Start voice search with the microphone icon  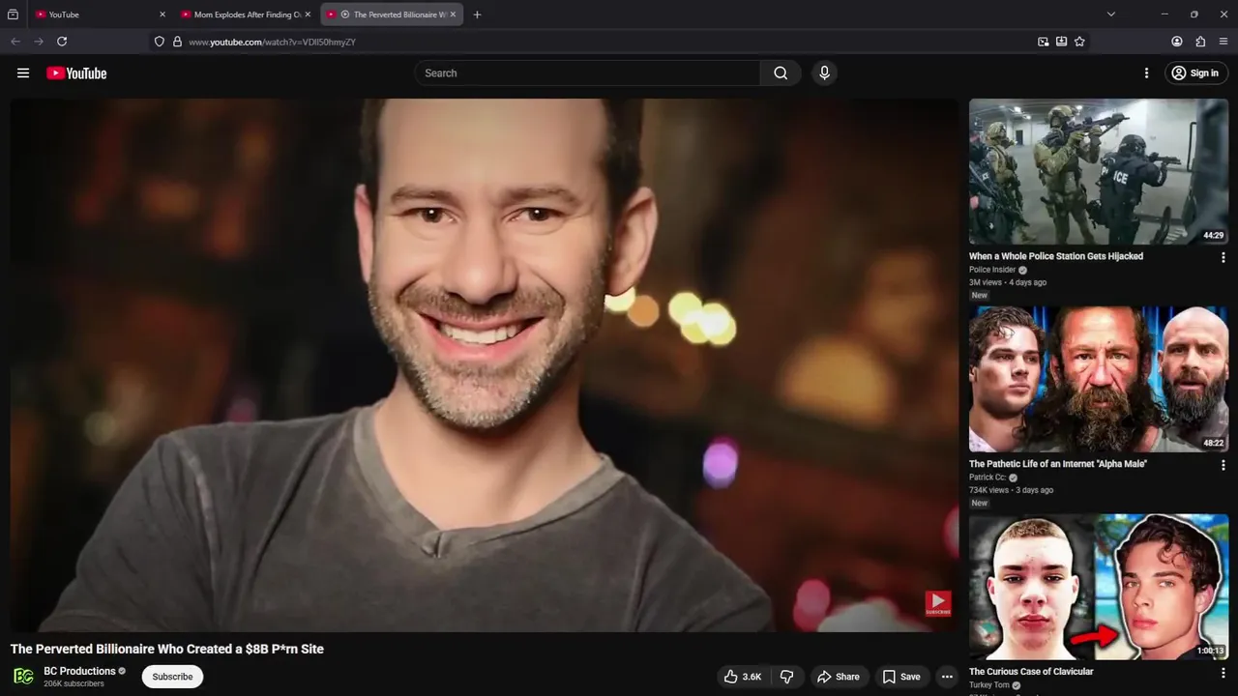click(824, 73)
